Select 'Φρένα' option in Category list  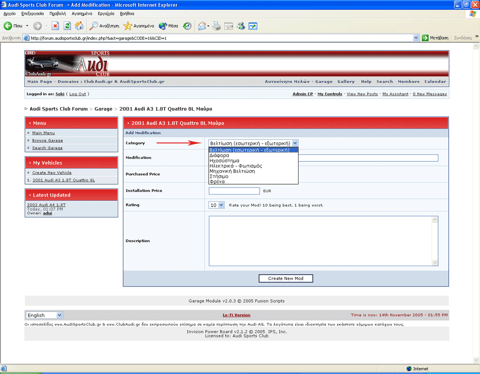[217, 181]
